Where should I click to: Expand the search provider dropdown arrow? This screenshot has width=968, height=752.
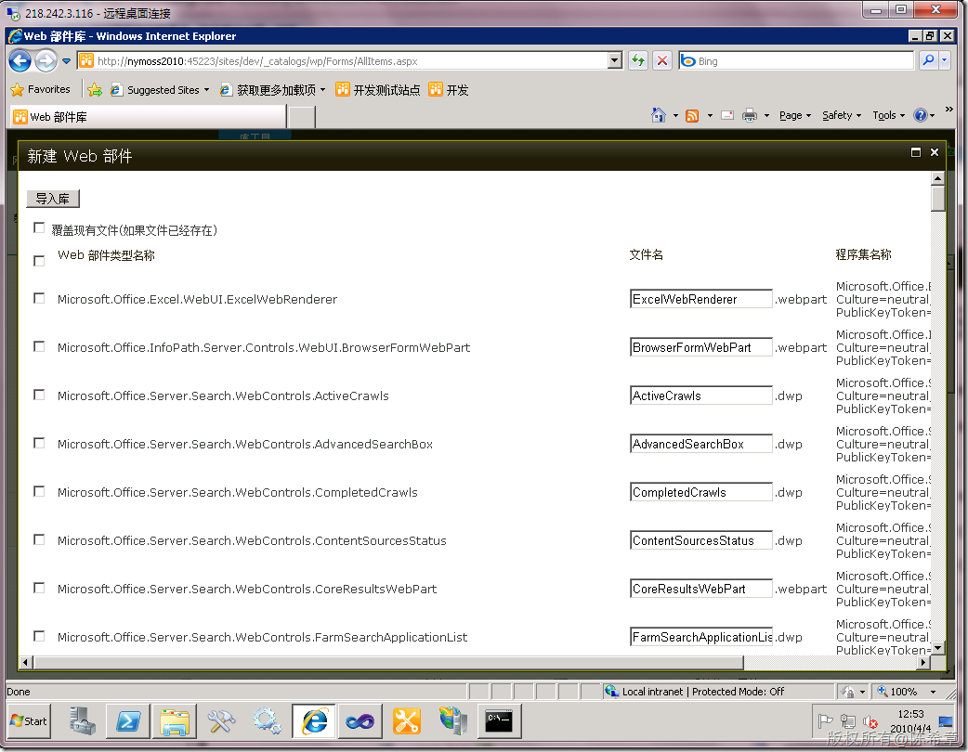coord(945,60)
